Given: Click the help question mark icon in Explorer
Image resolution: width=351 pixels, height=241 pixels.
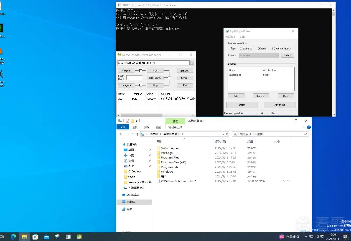Looking at the screenshot, I should 309,127.
